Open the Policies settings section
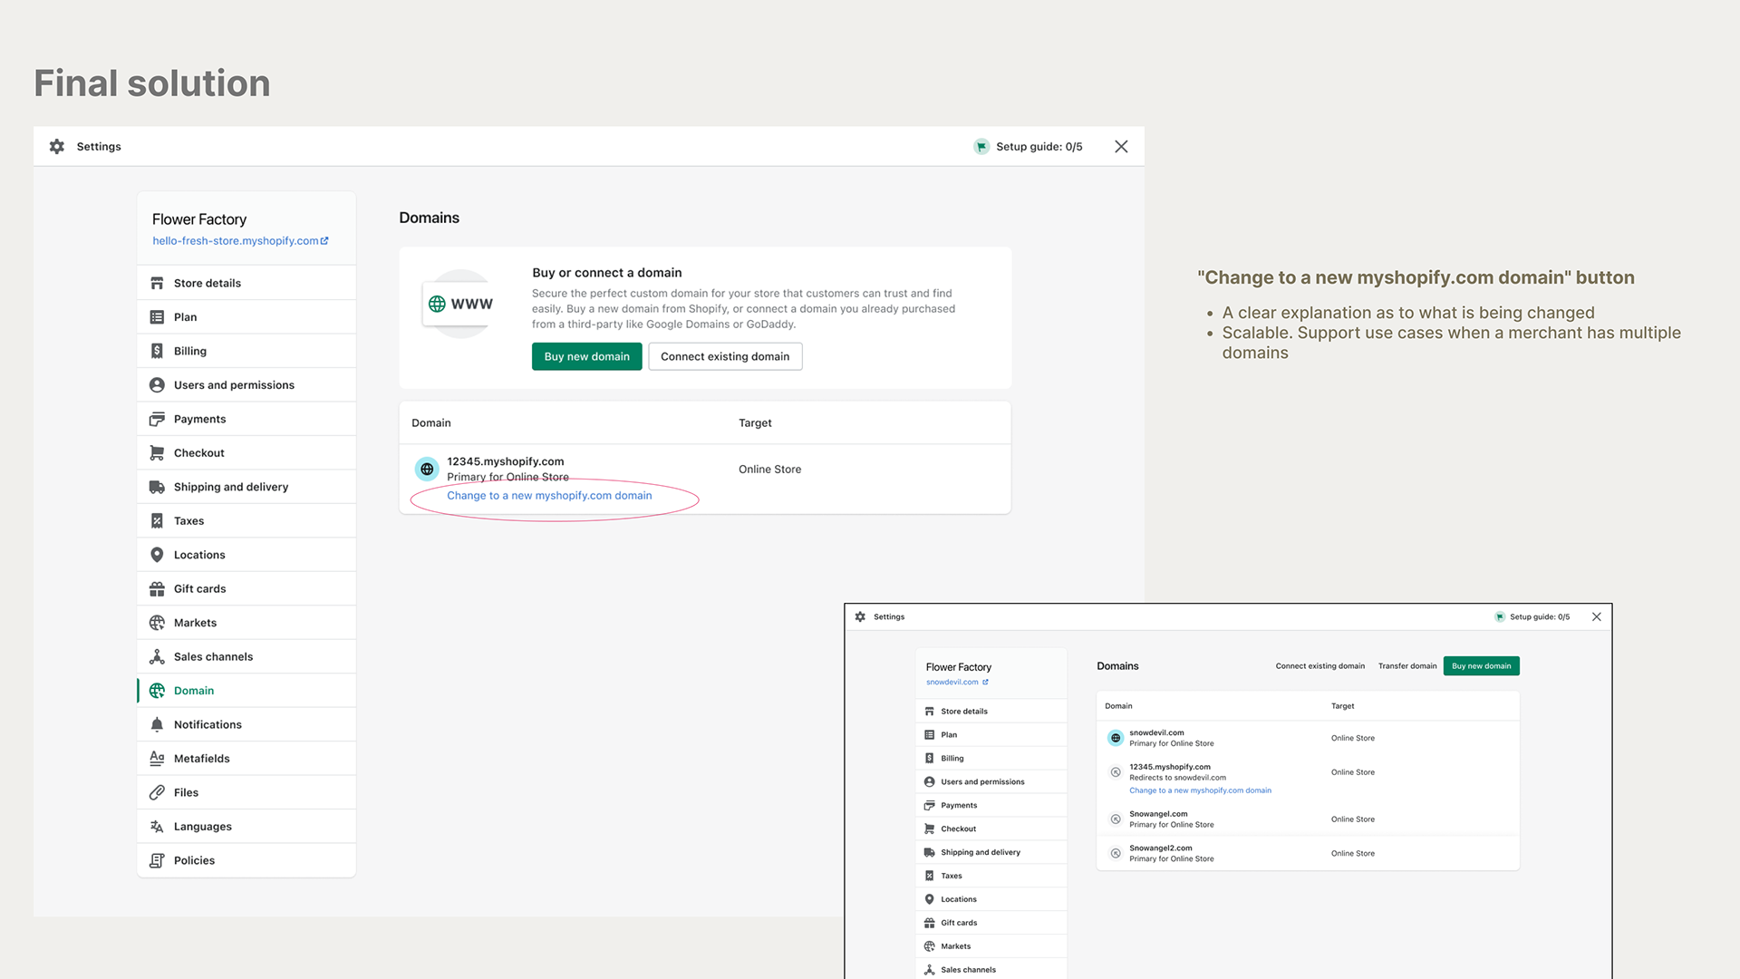1740x979 pixels. pyautogui.click(x=194, y=860)
